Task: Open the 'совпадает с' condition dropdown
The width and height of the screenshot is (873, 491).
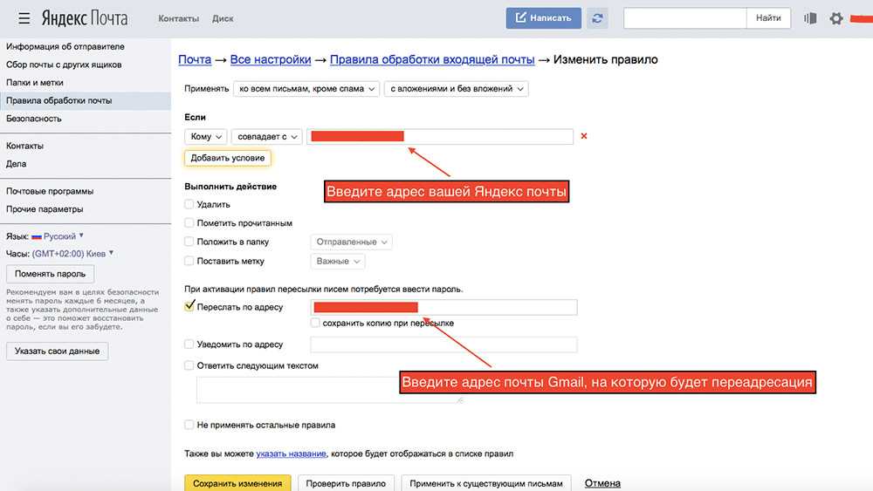Action: [267, 137]
